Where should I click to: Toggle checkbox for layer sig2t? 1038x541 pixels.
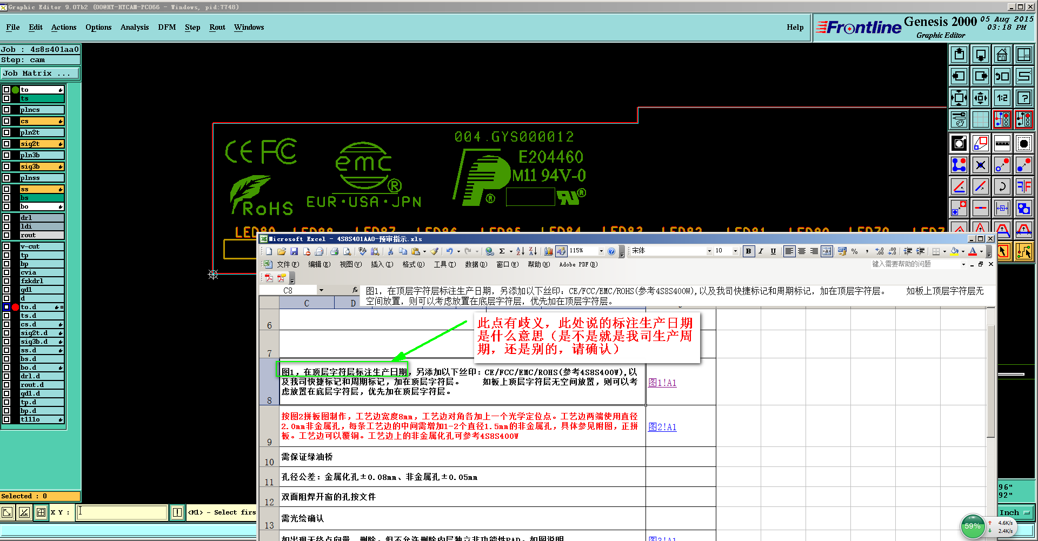coord(6,144)
